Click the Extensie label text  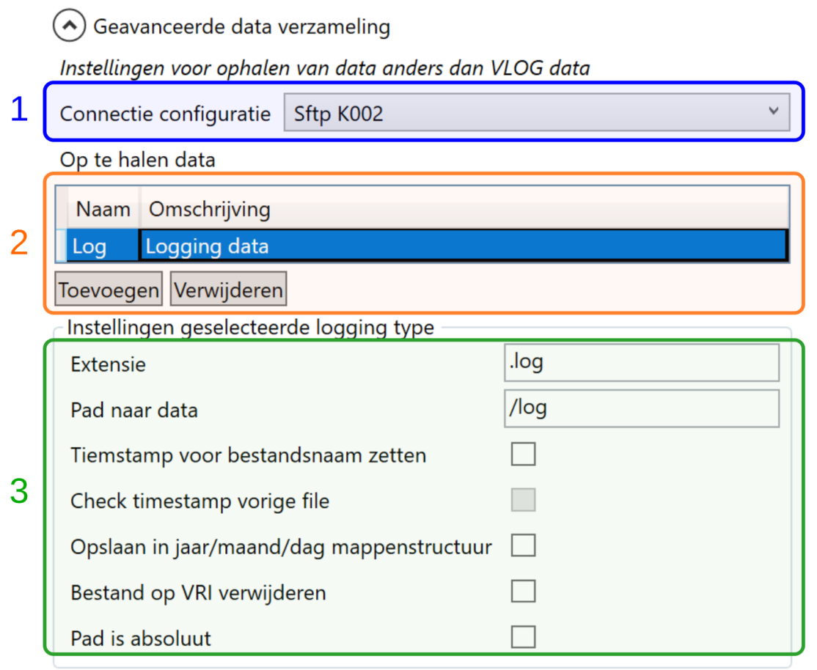(108, 364)
